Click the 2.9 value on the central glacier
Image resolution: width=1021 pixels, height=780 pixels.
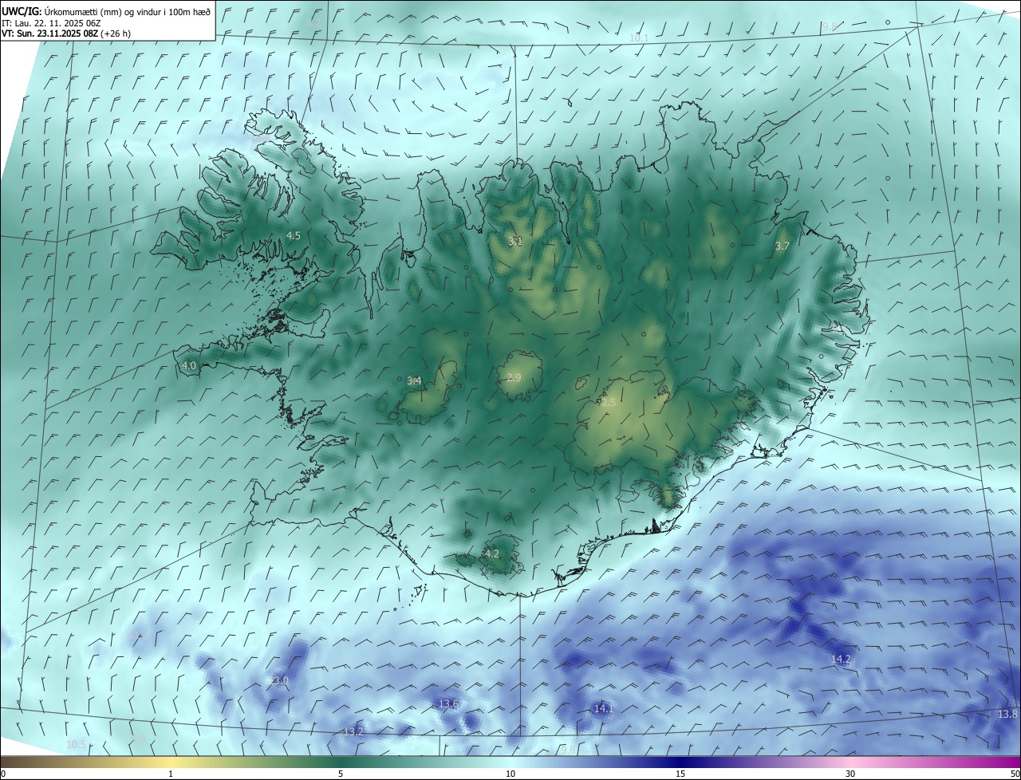tap(514, 377)
